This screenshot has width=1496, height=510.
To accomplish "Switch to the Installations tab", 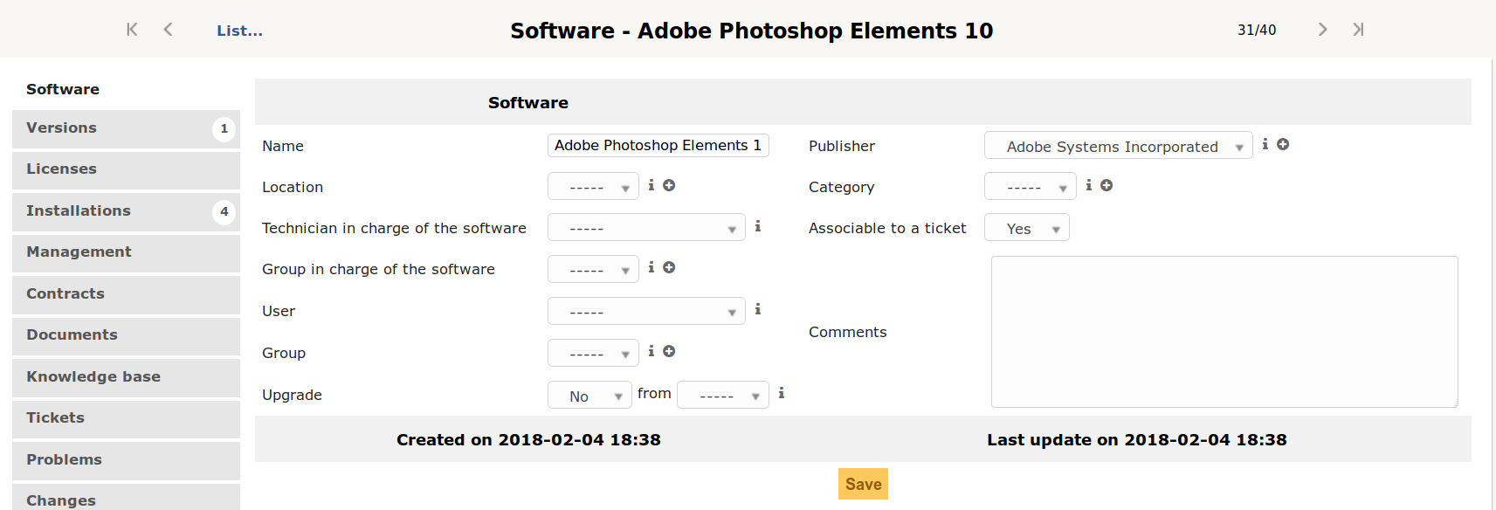I will tap(126, 211).
